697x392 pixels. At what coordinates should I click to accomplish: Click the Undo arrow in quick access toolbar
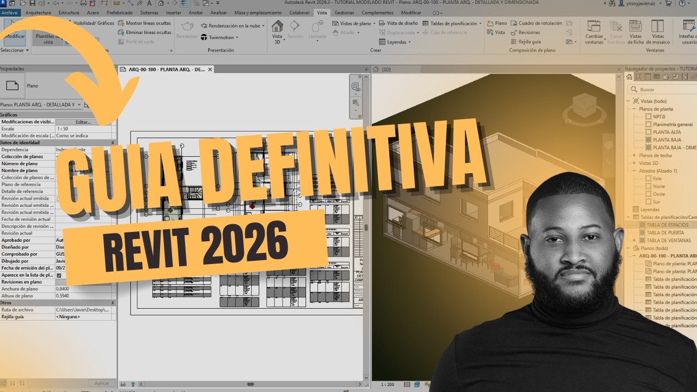coord(56,3)
